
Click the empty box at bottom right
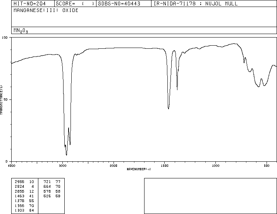(x=210, y=196)
